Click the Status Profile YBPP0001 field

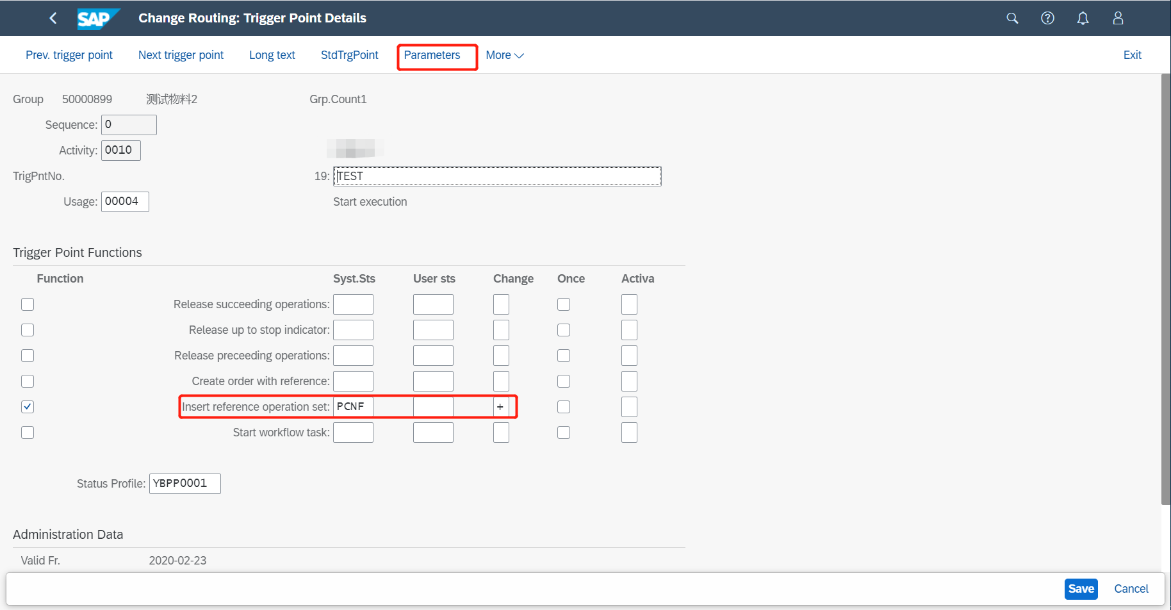184,483
